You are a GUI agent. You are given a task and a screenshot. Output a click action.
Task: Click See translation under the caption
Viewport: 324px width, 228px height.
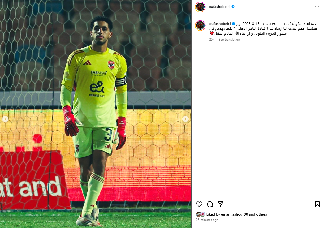(x=229, y=40)
